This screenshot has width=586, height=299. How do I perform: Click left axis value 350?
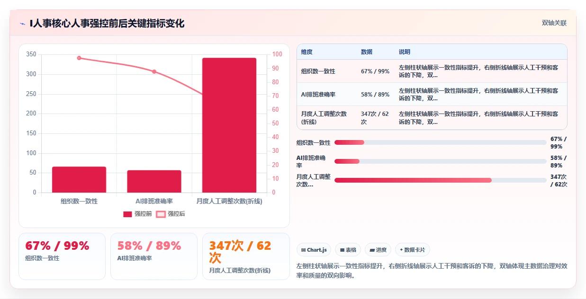coord(31,54)
